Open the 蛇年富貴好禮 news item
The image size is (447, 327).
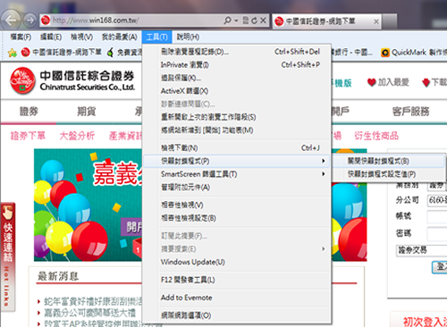click(93, 302)
